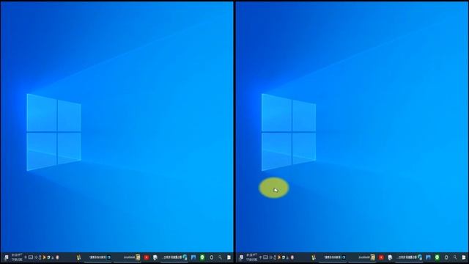The height and width of the screenshot is (264, 469).
Task: Open the green app icon on right taskbar
Action: click(437, 257)
